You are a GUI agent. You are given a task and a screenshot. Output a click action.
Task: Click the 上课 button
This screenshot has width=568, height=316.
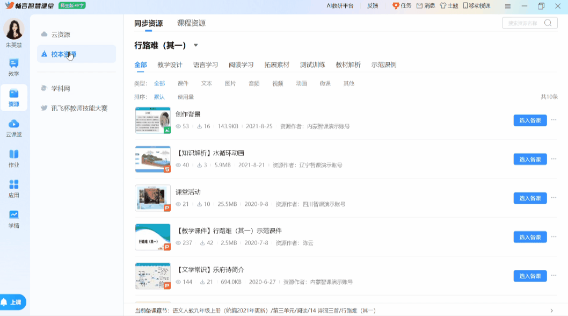pos(13,302)
